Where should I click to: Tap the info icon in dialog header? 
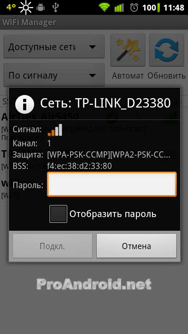tap(25, 104)
